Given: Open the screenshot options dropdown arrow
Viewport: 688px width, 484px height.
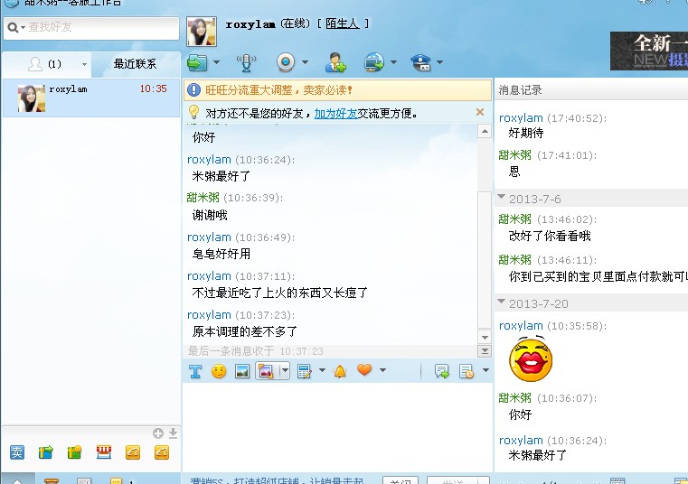Looking at the screenshot, I should (285, 371).
